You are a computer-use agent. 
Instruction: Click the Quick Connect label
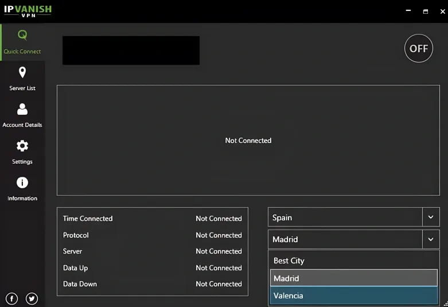(x=22, y=52)
